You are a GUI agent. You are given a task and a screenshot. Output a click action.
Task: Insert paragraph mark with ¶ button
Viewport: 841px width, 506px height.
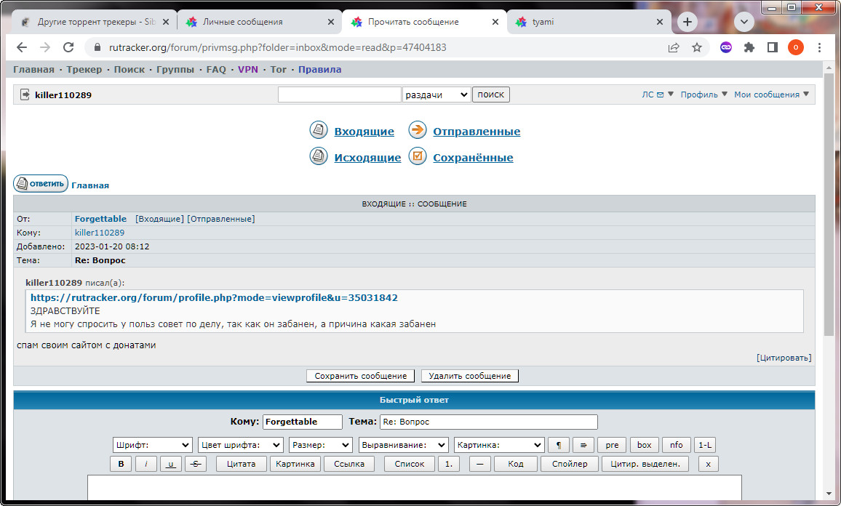[558, 445]
